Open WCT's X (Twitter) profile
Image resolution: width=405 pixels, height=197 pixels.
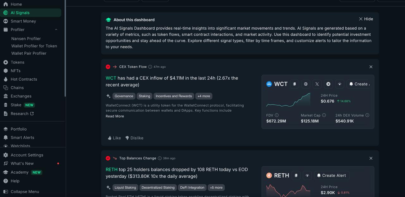317,84
